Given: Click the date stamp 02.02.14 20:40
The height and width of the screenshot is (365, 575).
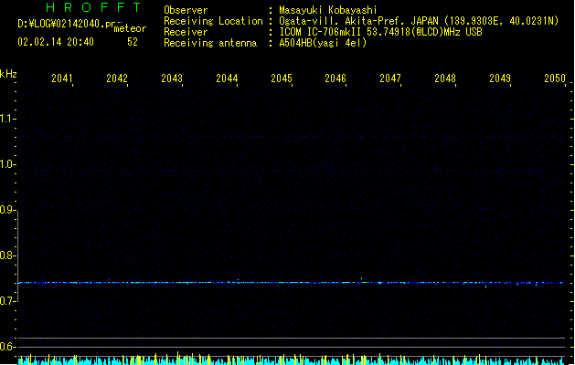Looking at the screenshot, I should coord(56,42).
